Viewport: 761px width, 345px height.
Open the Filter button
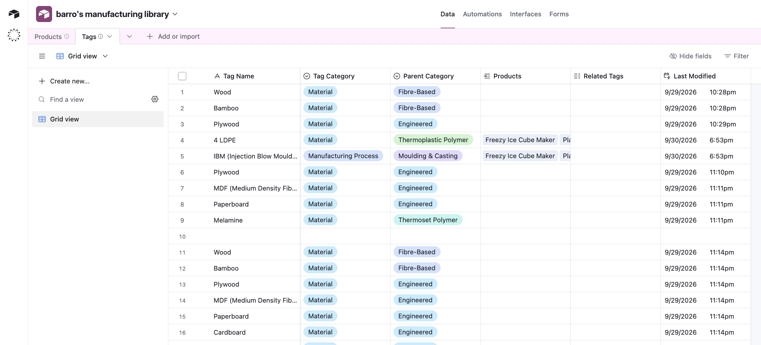736,56
